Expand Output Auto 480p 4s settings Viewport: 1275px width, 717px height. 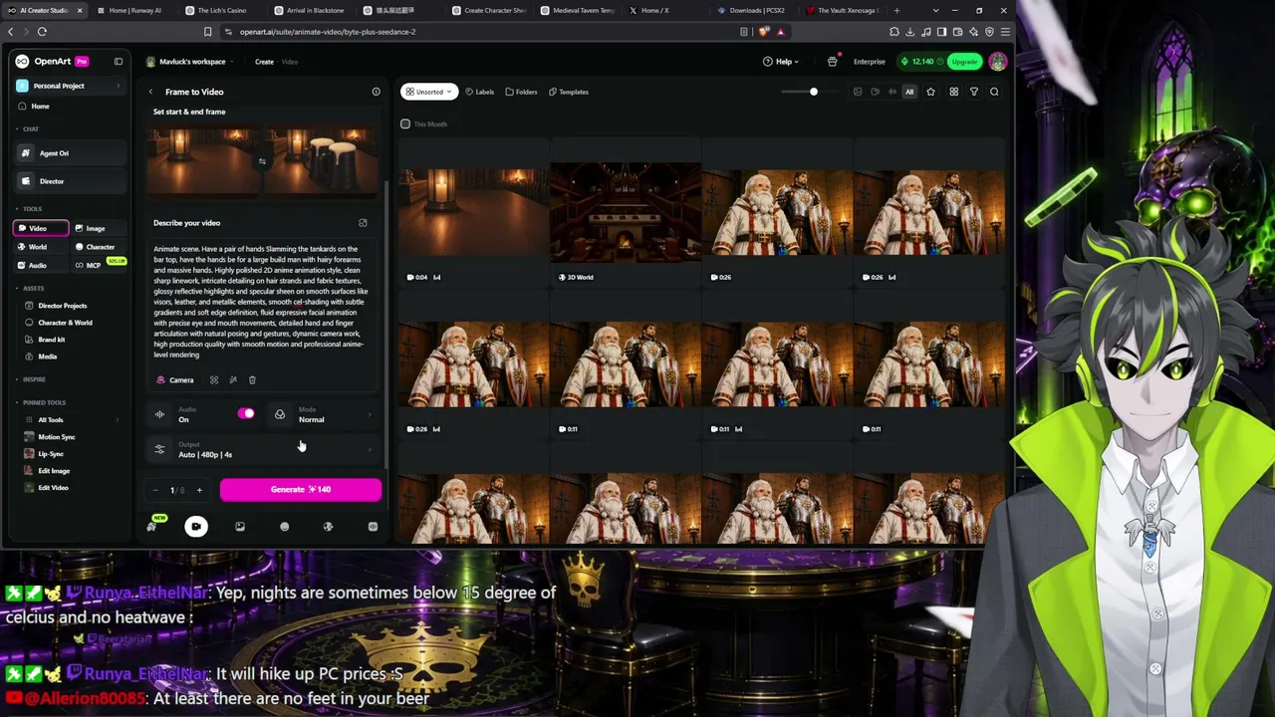264,450
